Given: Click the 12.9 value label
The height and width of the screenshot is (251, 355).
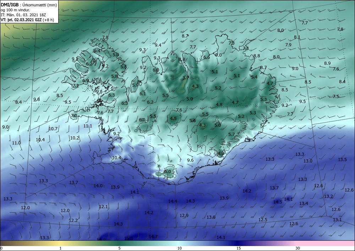Looking at the screenshot, I should (x=184, y=215).
